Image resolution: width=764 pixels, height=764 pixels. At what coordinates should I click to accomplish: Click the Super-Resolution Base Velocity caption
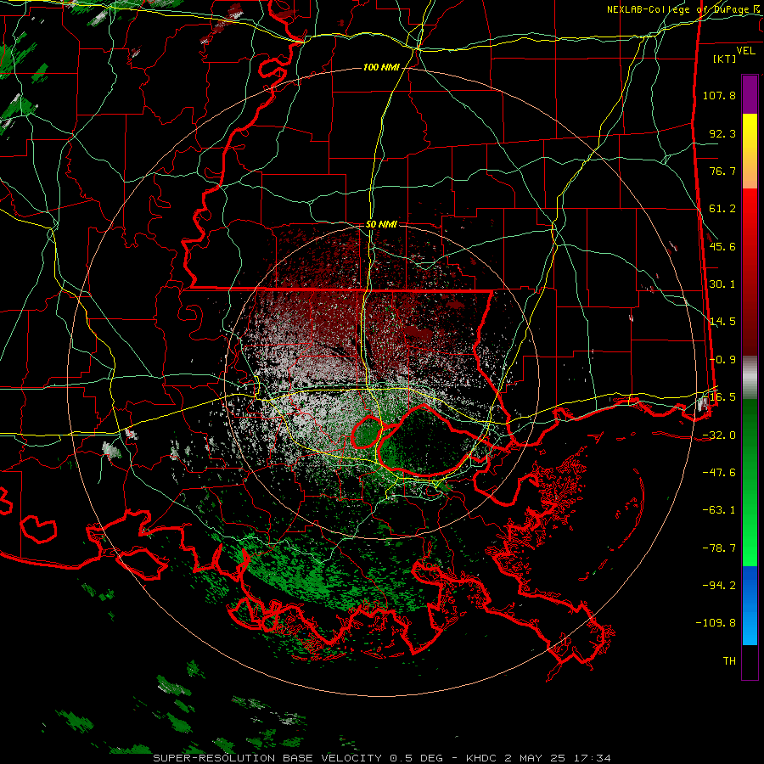pos(381,758)
